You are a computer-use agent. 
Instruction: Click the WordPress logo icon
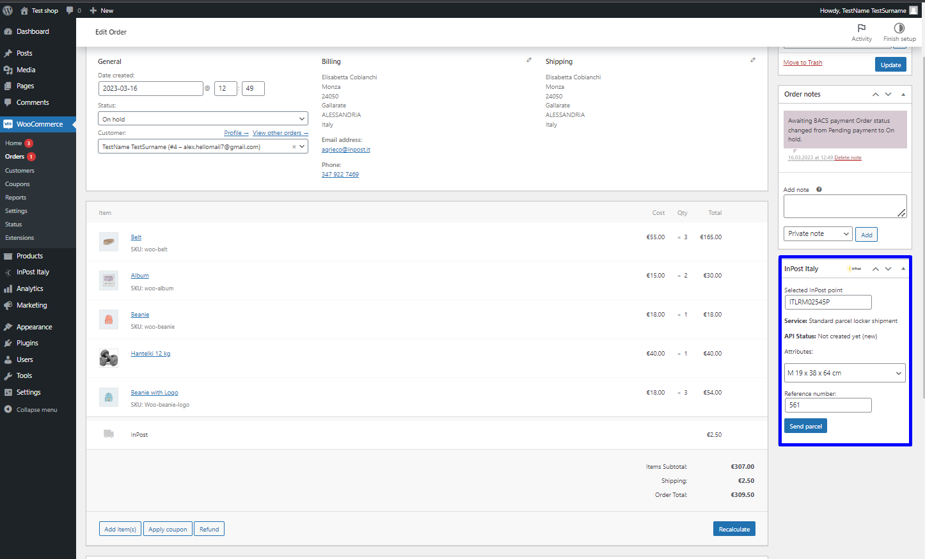coord(8,10)
